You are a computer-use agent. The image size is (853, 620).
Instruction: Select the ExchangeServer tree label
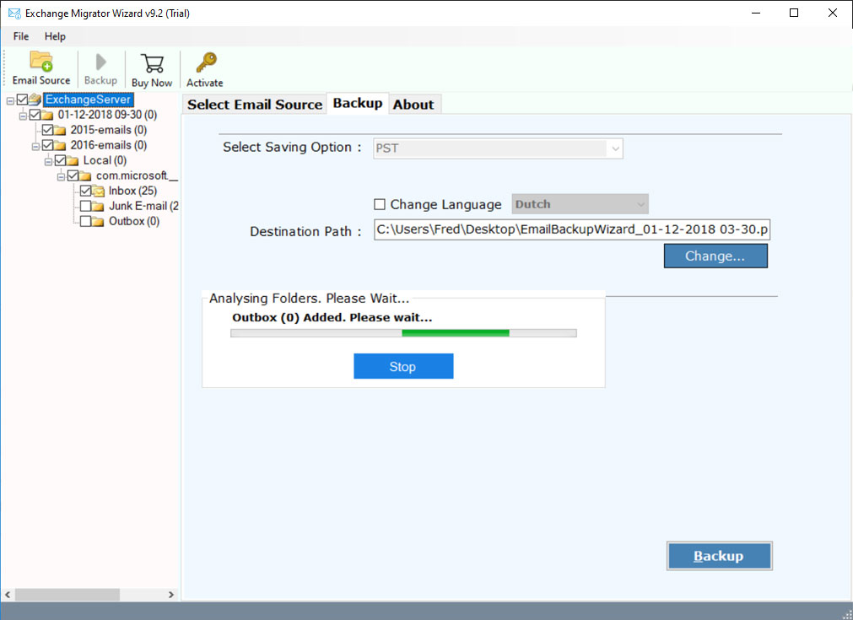pyautogui.click(x=88, y=100)
